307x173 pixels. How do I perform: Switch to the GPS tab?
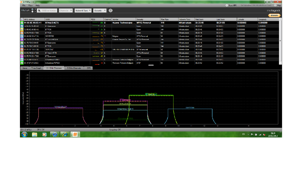89,68
